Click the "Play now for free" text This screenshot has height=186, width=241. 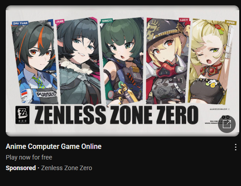(x=29, y=157)
